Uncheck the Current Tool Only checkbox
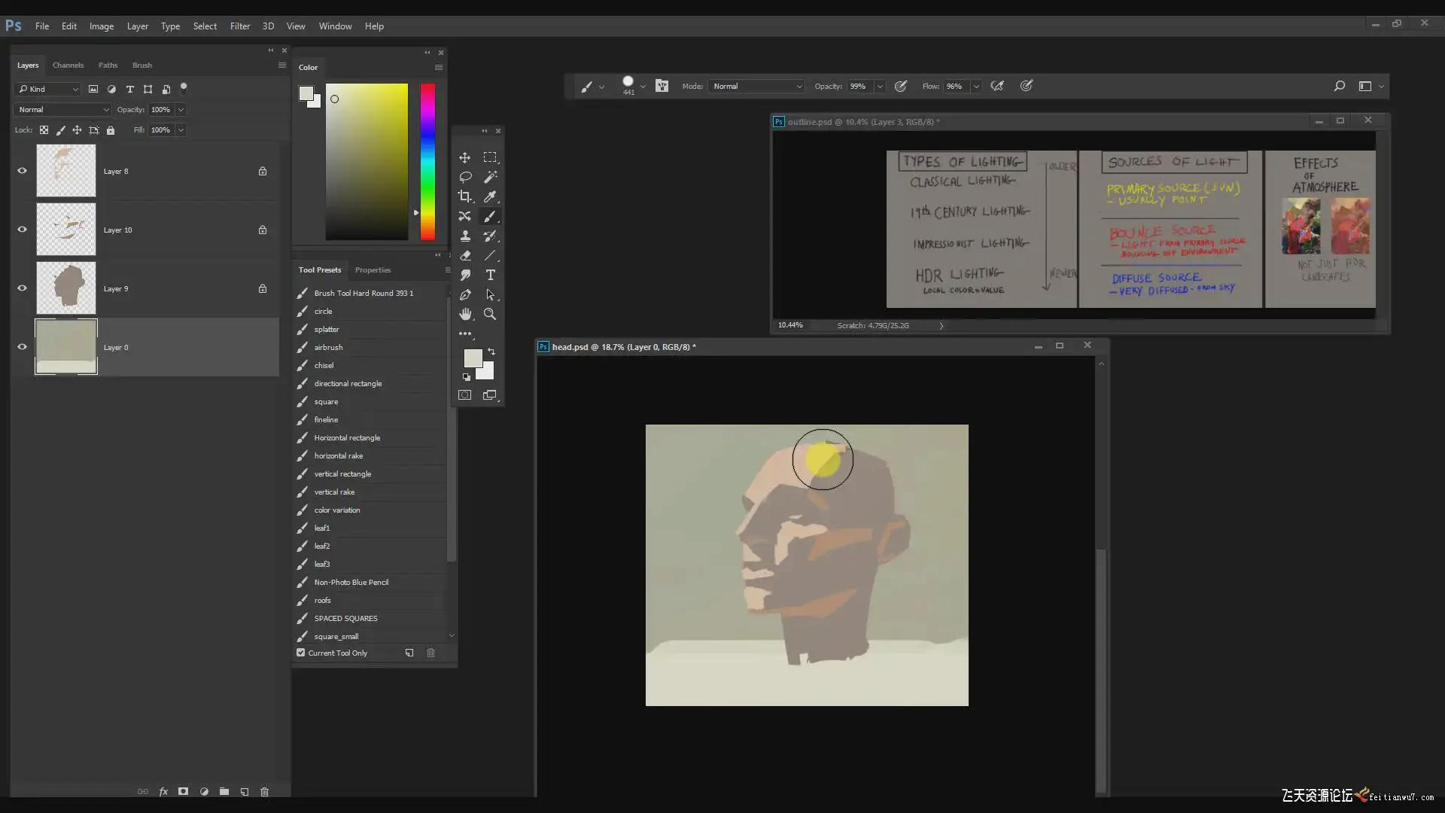Viewport: 1445px width, 813px height. tap(301, 653)
